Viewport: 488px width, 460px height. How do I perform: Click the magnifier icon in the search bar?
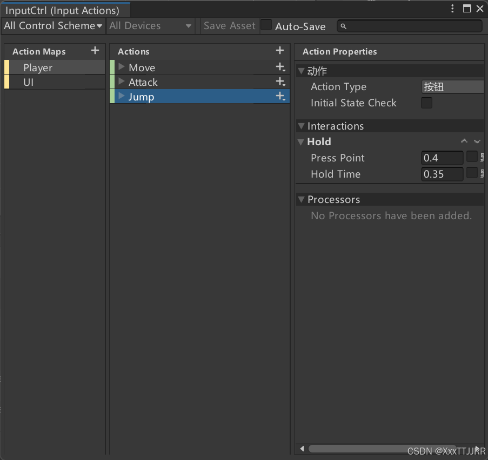pos(344,25)
